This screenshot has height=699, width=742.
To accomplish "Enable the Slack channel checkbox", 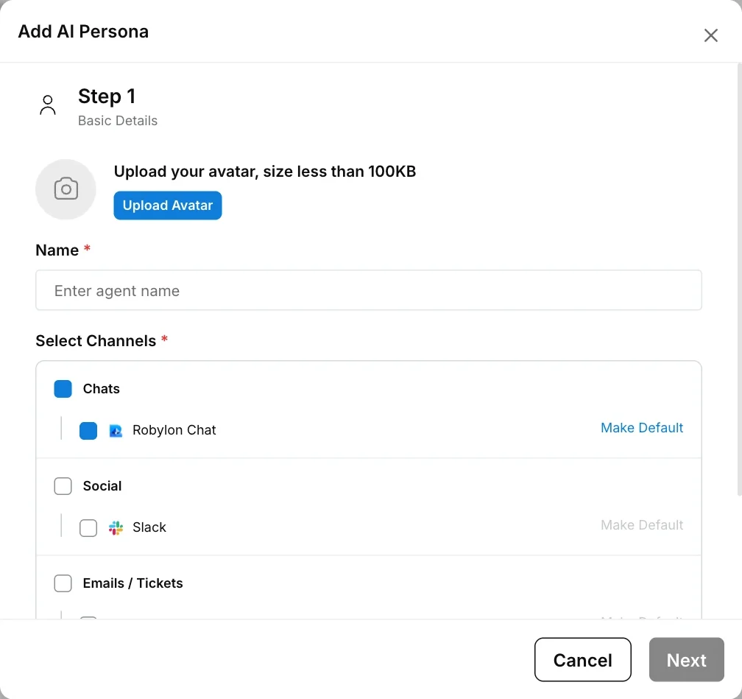I will pos(88,527).
